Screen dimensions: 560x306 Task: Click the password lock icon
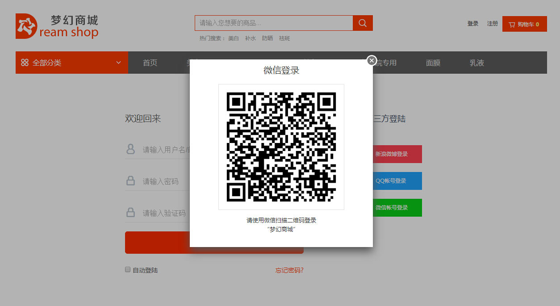(x=130, y=180)
